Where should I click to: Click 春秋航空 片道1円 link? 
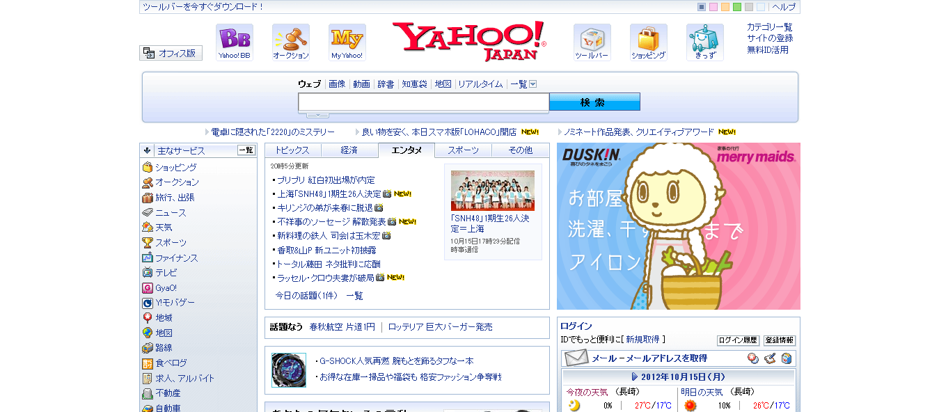click(342, 327)
